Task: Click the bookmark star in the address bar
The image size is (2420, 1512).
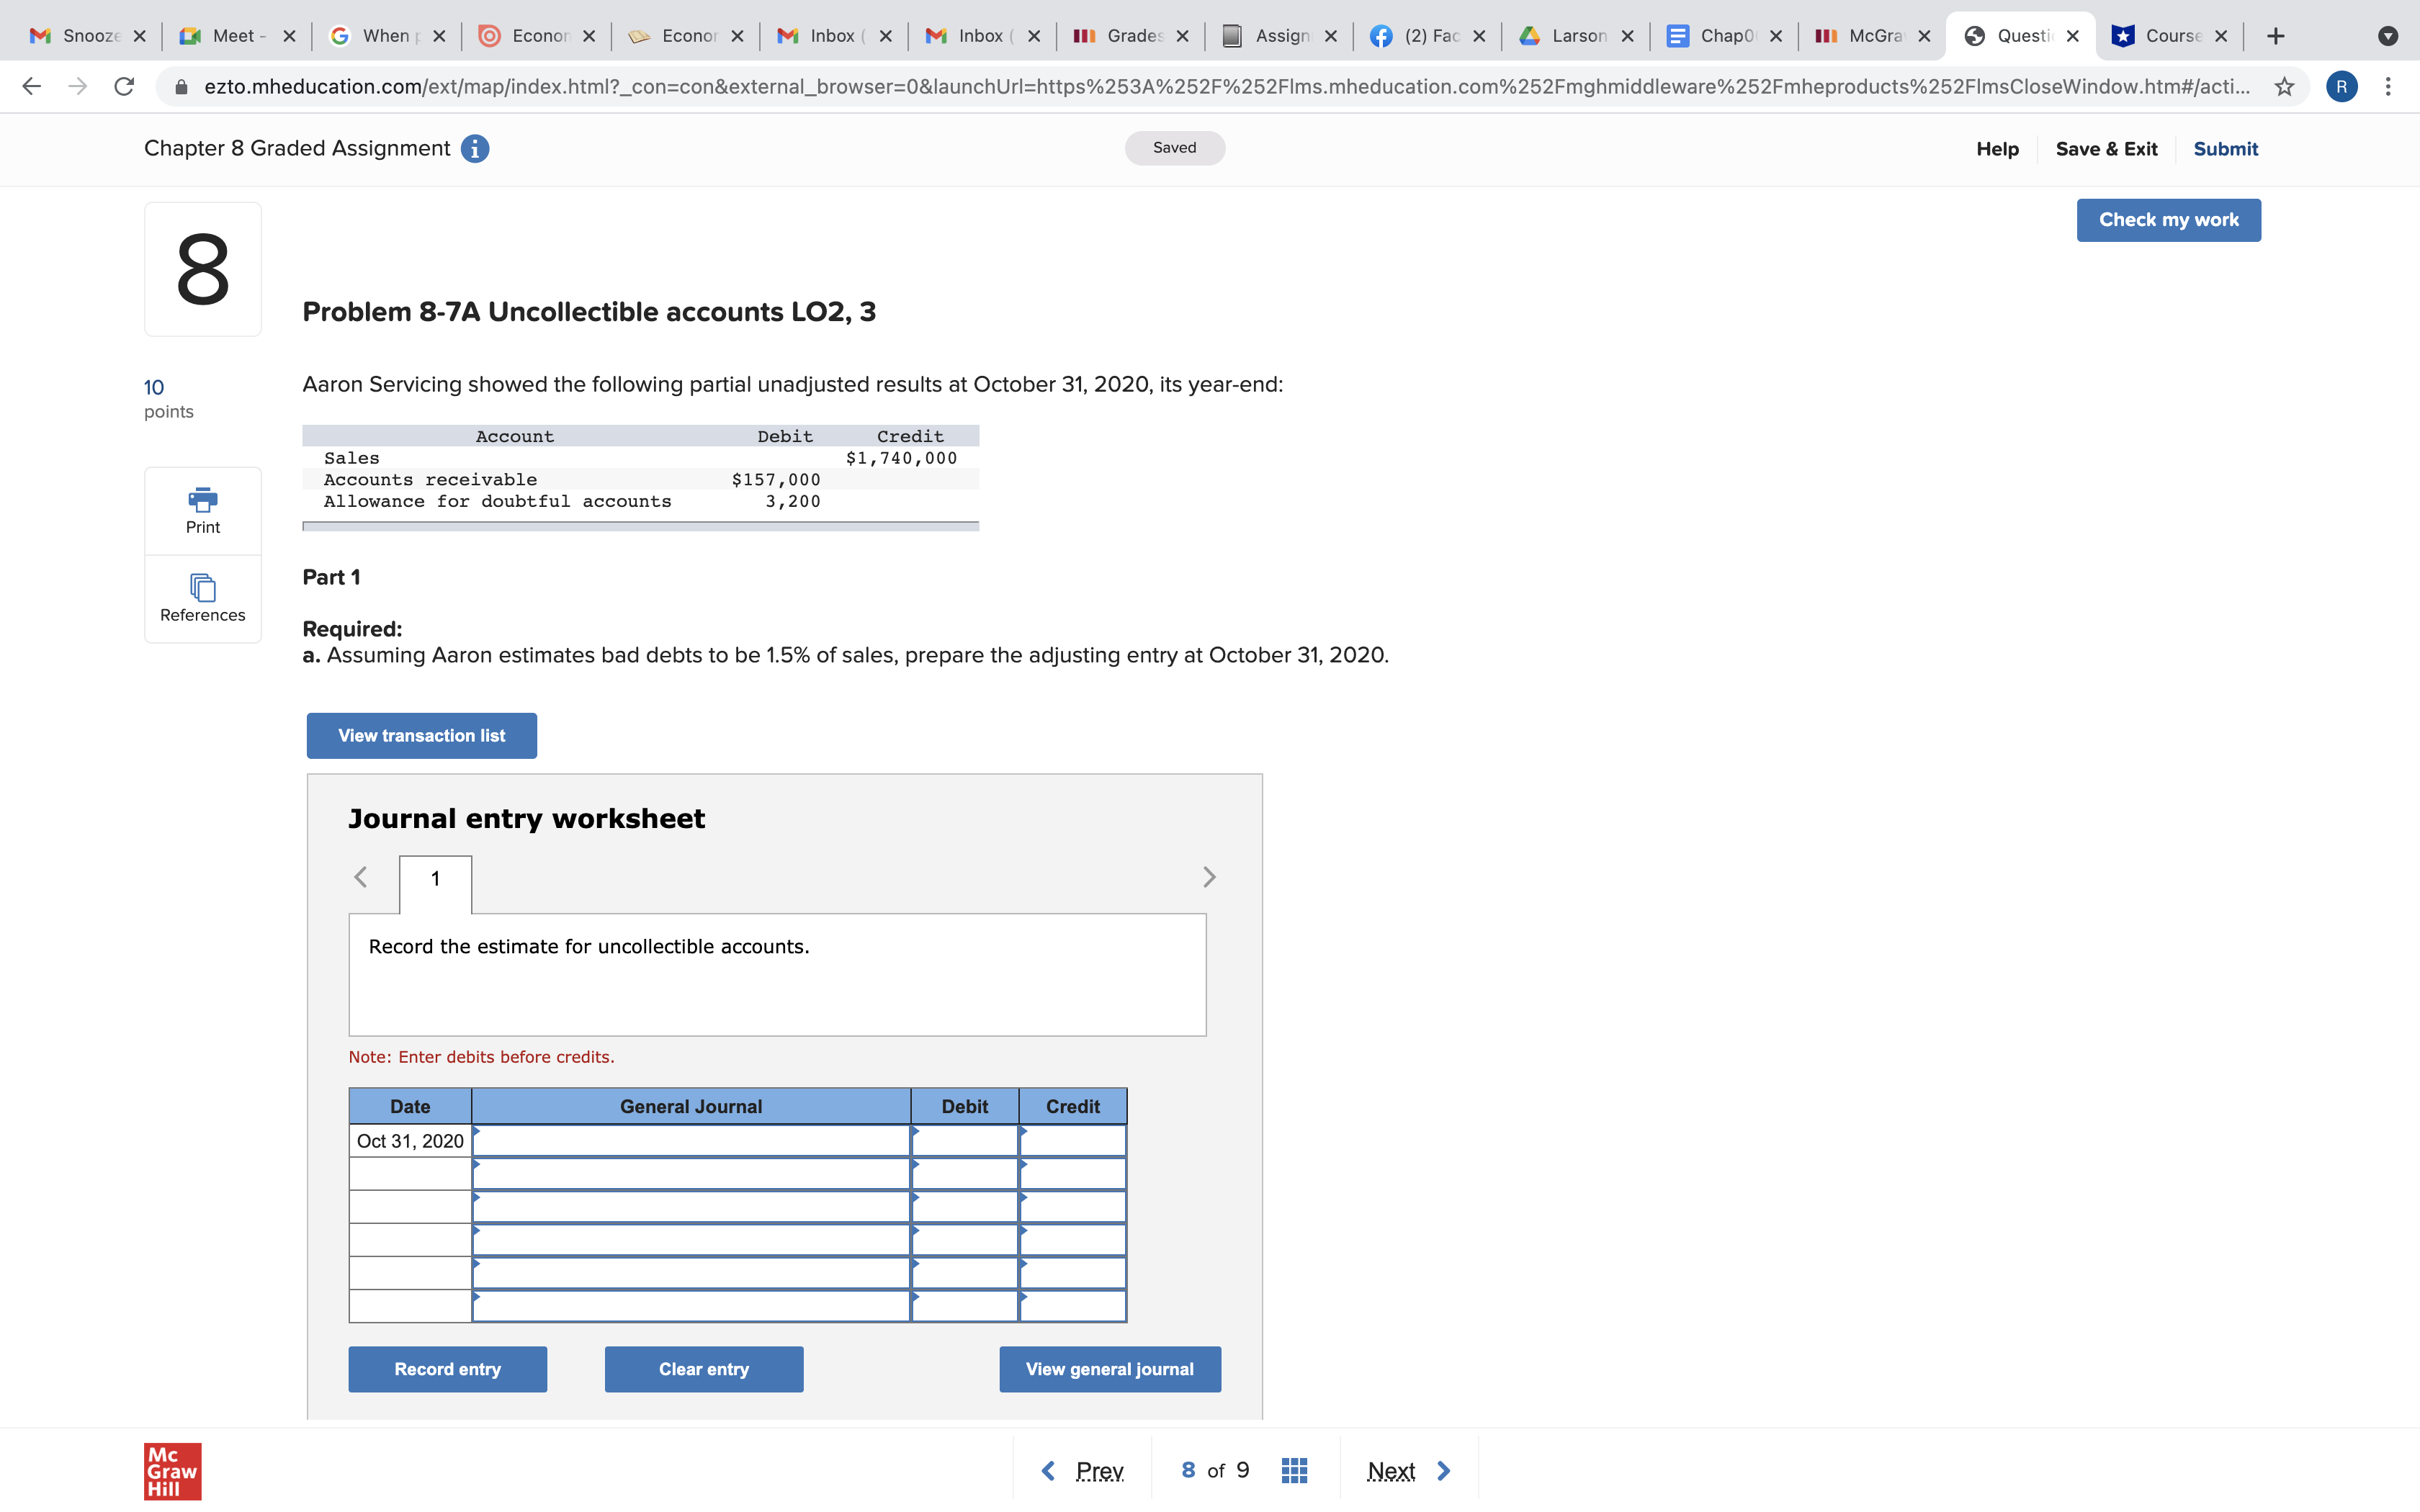Action: 2283,86
